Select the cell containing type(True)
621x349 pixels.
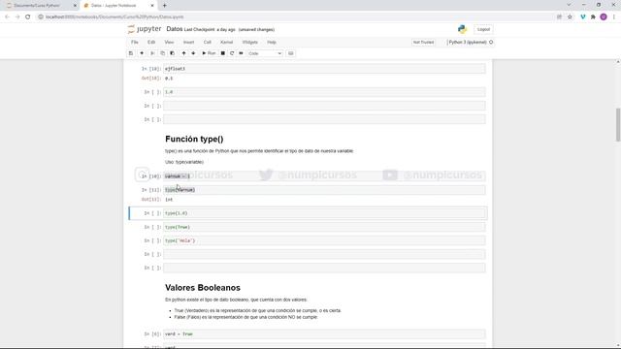tap(324, 227)
